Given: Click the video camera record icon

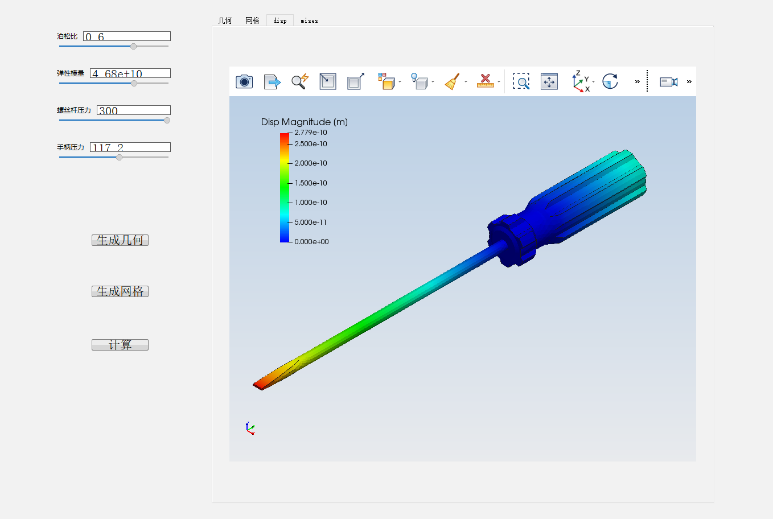Looking at the screenshot, I should (x=669, y=82).
